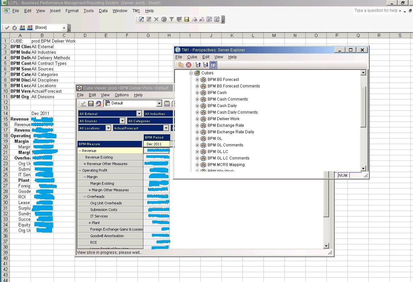Expand the BPM Cash cube node
Viewport: 413px width, 282px height.
197,93
